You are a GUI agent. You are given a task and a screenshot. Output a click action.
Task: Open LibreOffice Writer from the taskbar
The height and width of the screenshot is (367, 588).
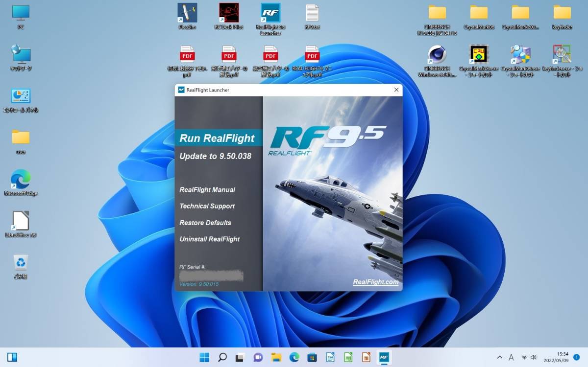coord(330,357)
